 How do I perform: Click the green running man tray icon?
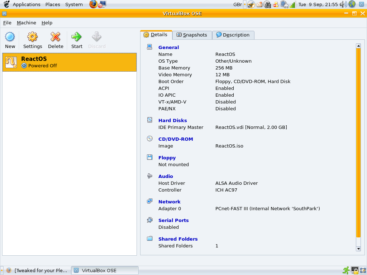tap(346, 270)
